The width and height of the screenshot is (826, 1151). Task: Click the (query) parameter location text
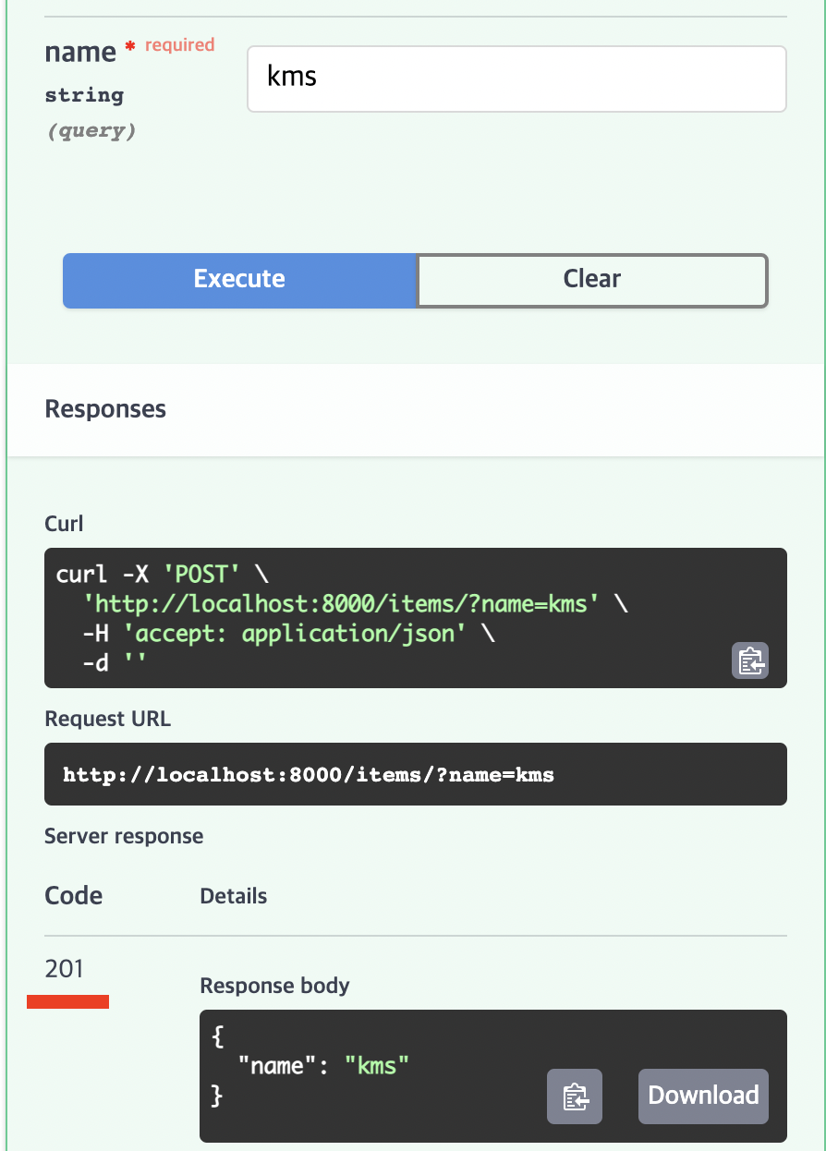91,131
